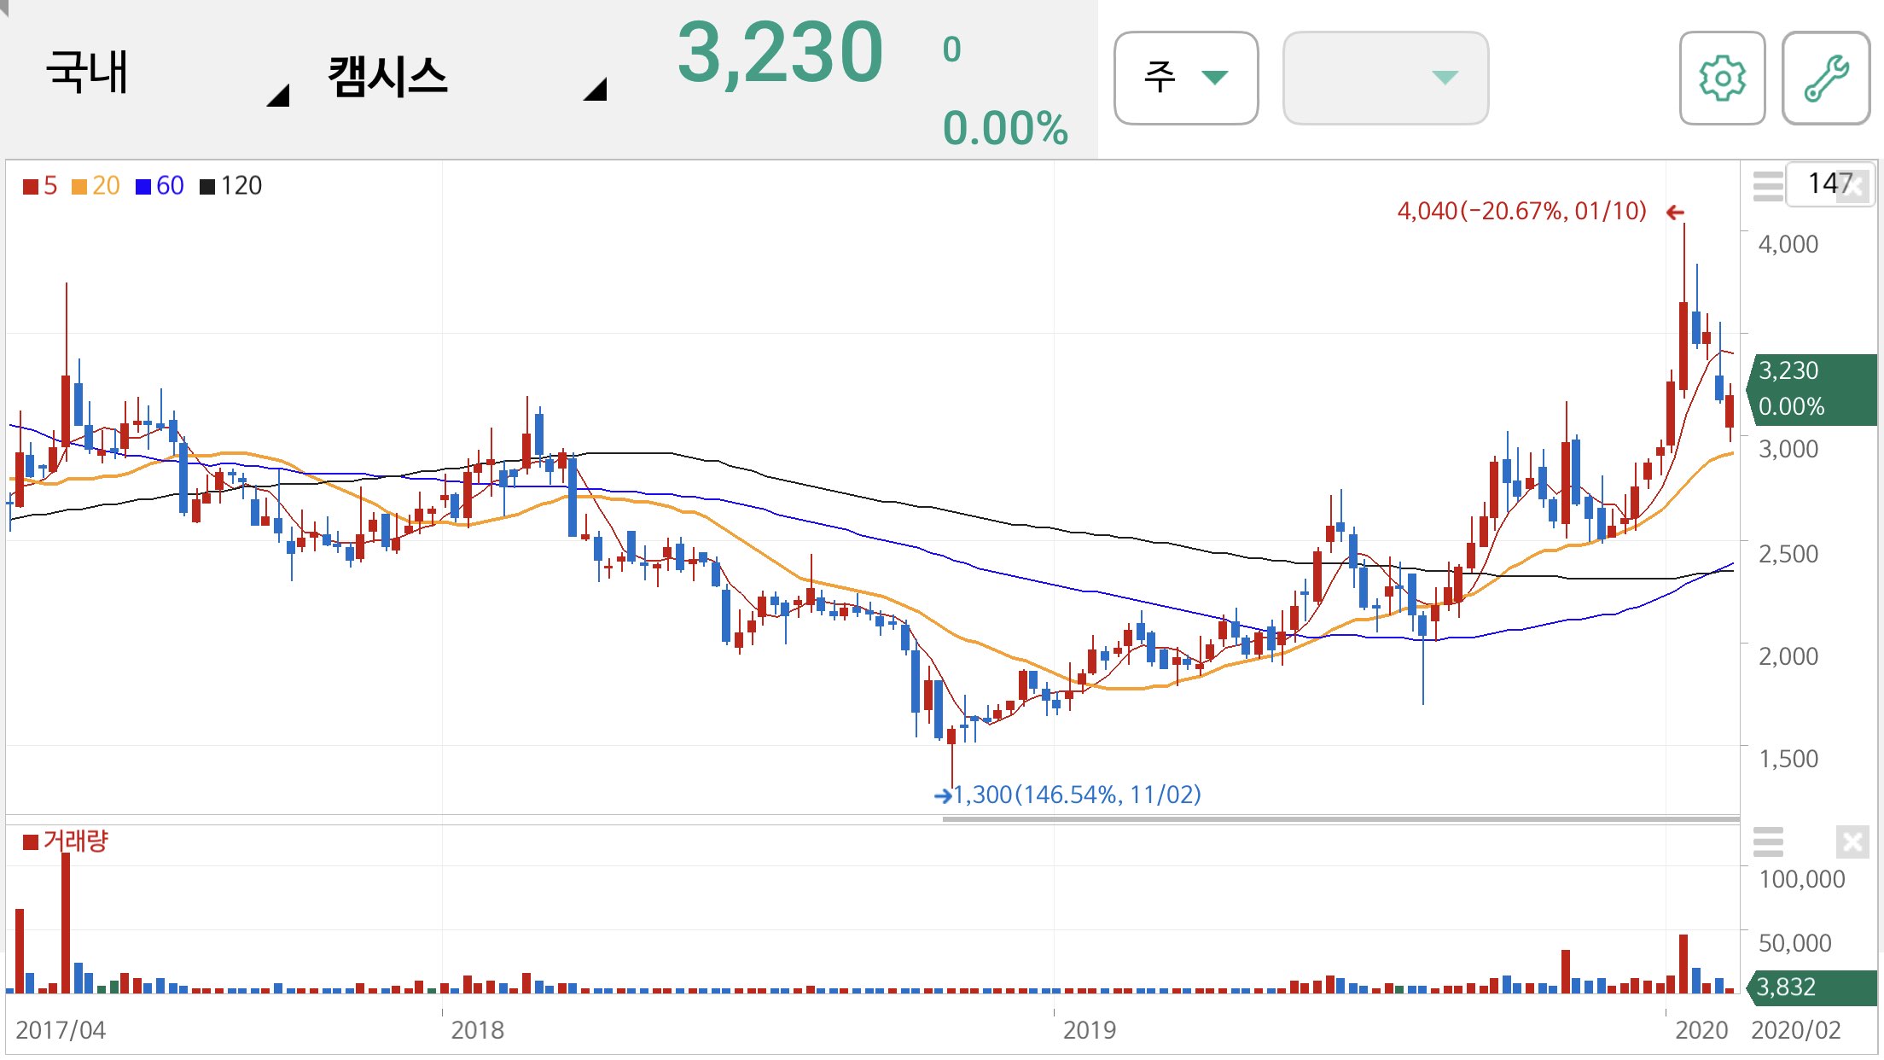
Task: Click the 100,000 volume axis label
Action: point(1801,879)
